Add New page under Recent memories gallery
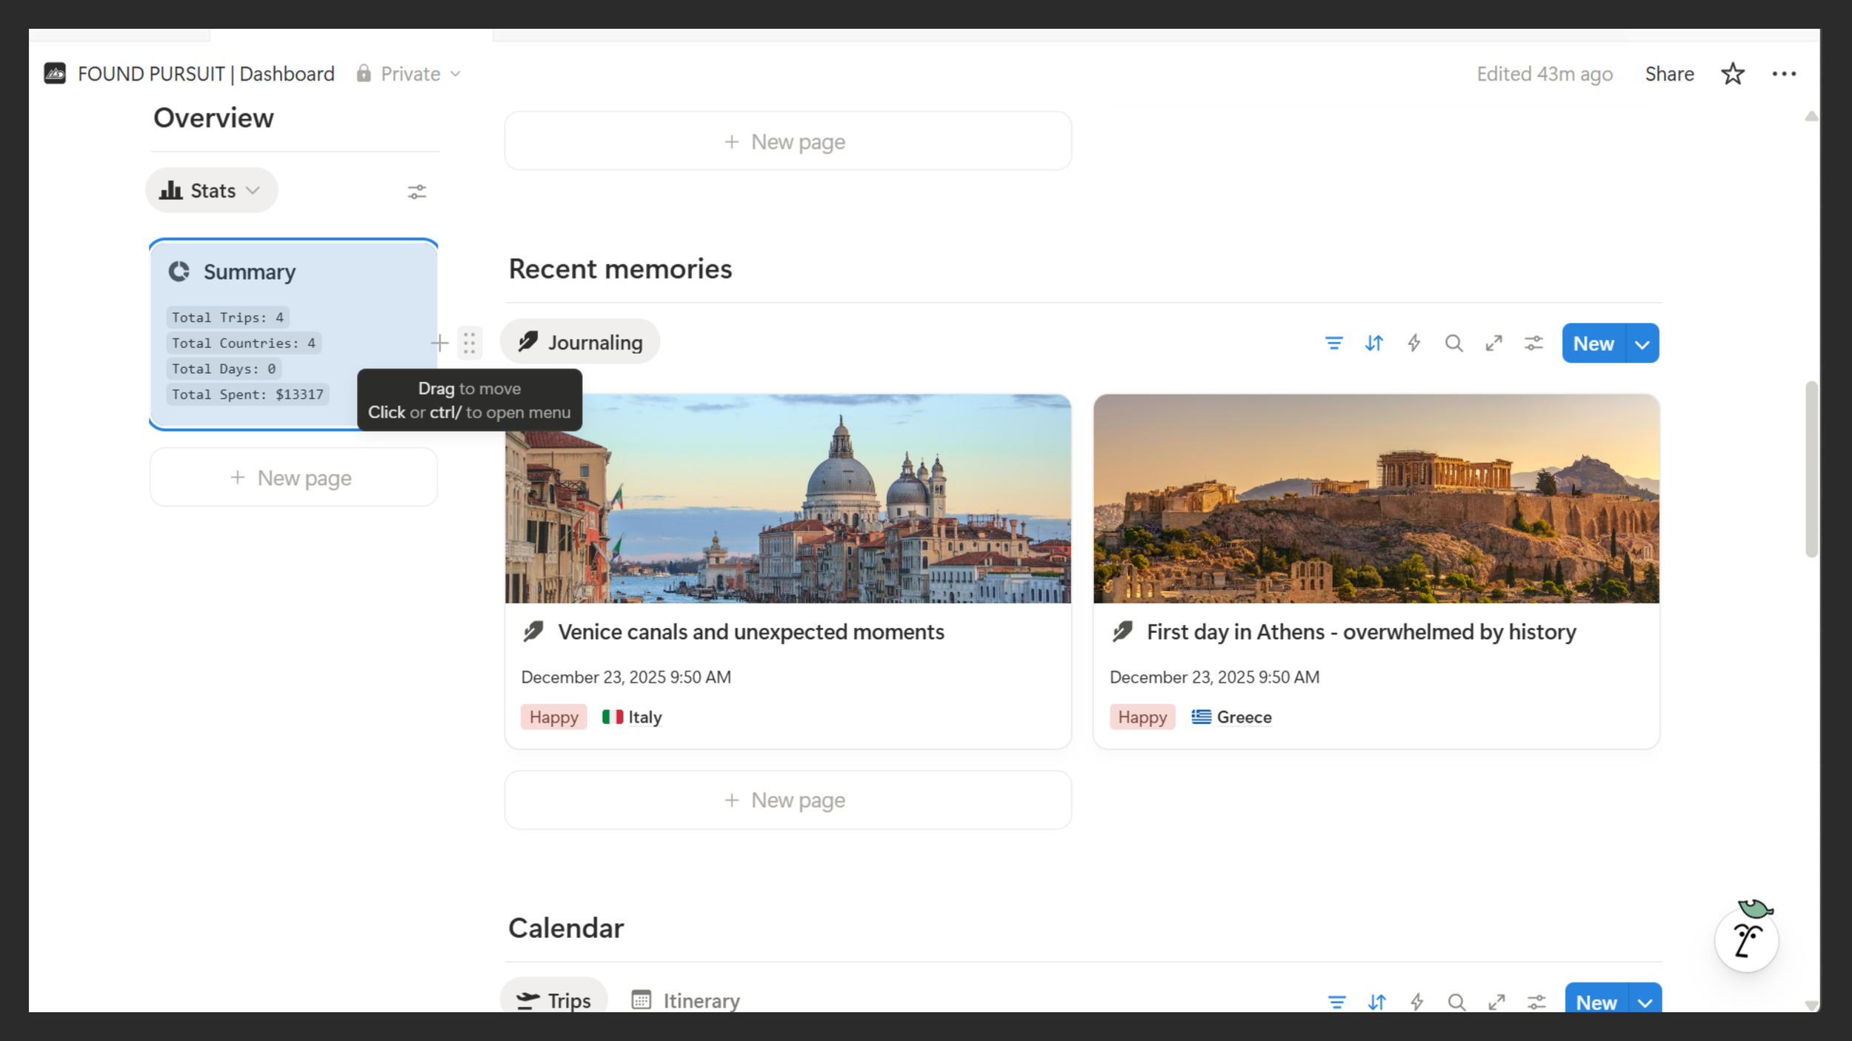This screenshot has width=1852, height=1041. click(x=787, y=800)
